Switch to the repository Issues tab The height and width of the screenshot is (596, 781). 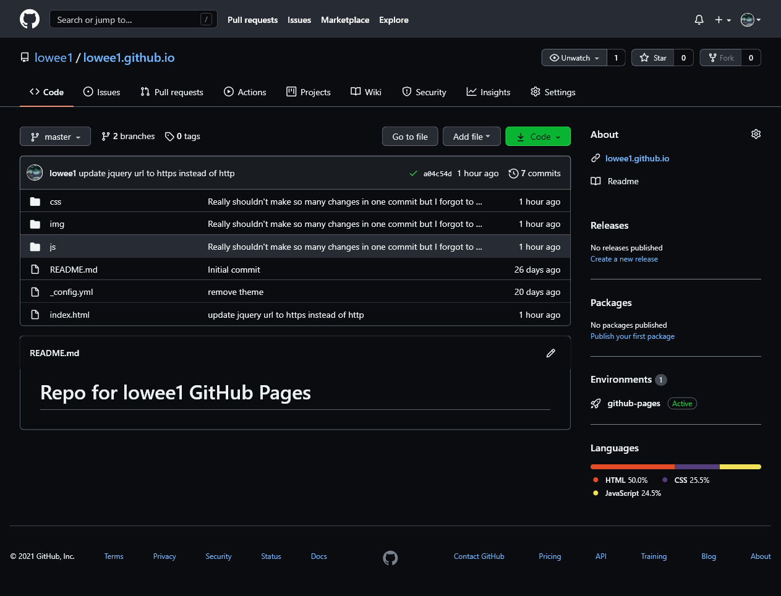(101, 92)
